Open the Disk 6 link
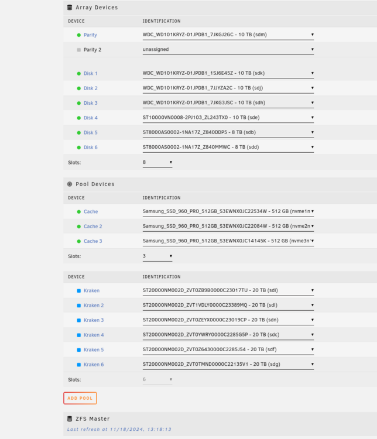This screenshot has height=439, width=377. [x=91, y=148]
